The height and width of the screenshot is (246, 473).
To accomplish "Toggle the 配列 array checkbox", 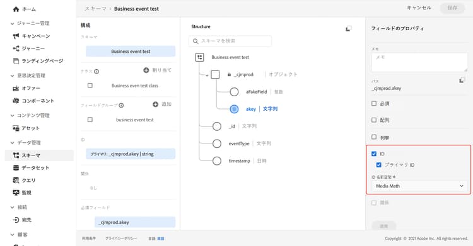I will tap(374, 120).
